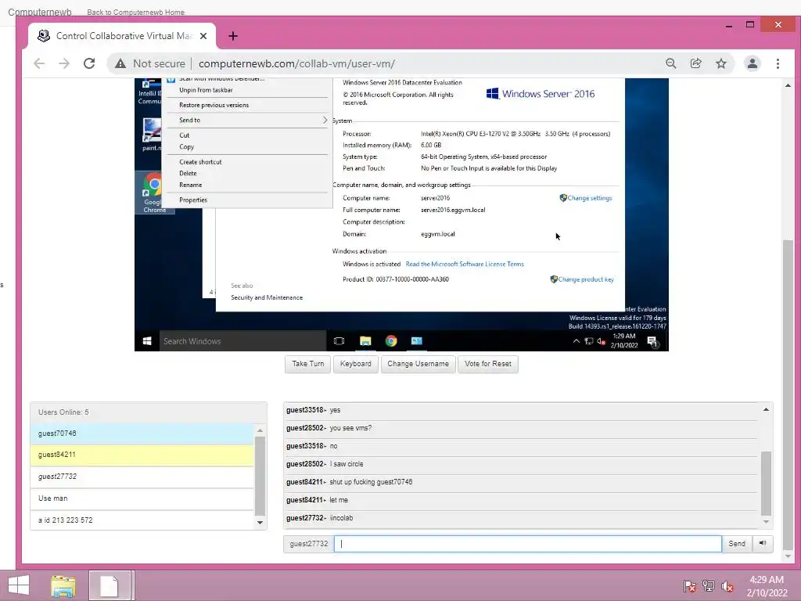801x601 pixels.
Task: Click the Not secure warning icon
Action: [120, 63]
